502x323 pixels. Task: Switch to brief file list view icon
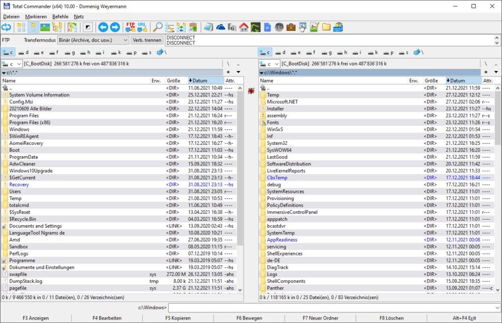22,27
